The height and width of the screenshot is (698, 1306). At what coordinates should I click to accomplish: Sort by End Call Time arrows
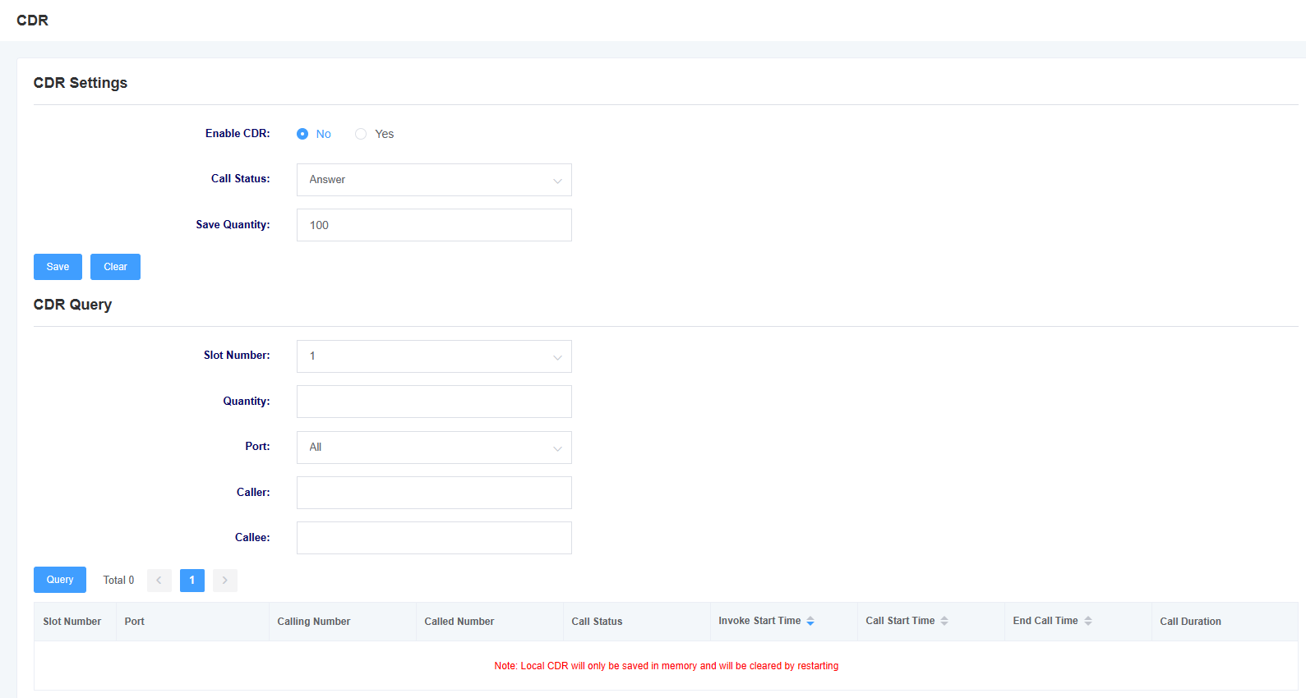click(1088, 622)
